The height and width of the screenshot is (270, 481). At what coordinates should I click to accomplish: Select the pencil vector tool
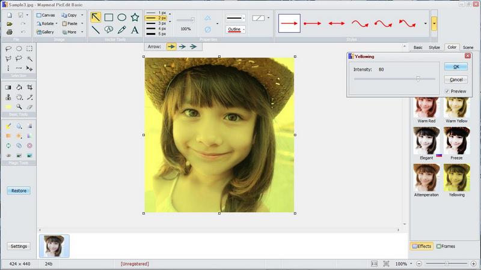click(122, 29)
